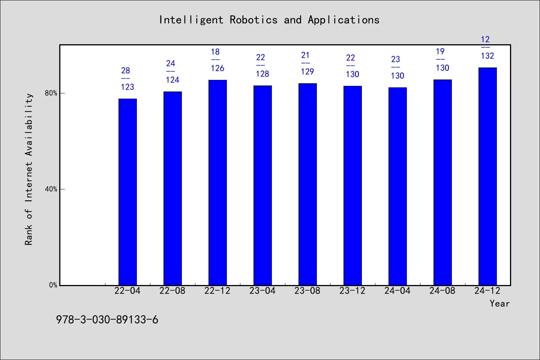Click the 19/130 rank label
540x360 pixels.
click(x=442, y=60)
